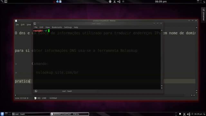Click scissors Klipper icon in bottom tray
This screenshot has width=206, height=116.
pos(184,114)
